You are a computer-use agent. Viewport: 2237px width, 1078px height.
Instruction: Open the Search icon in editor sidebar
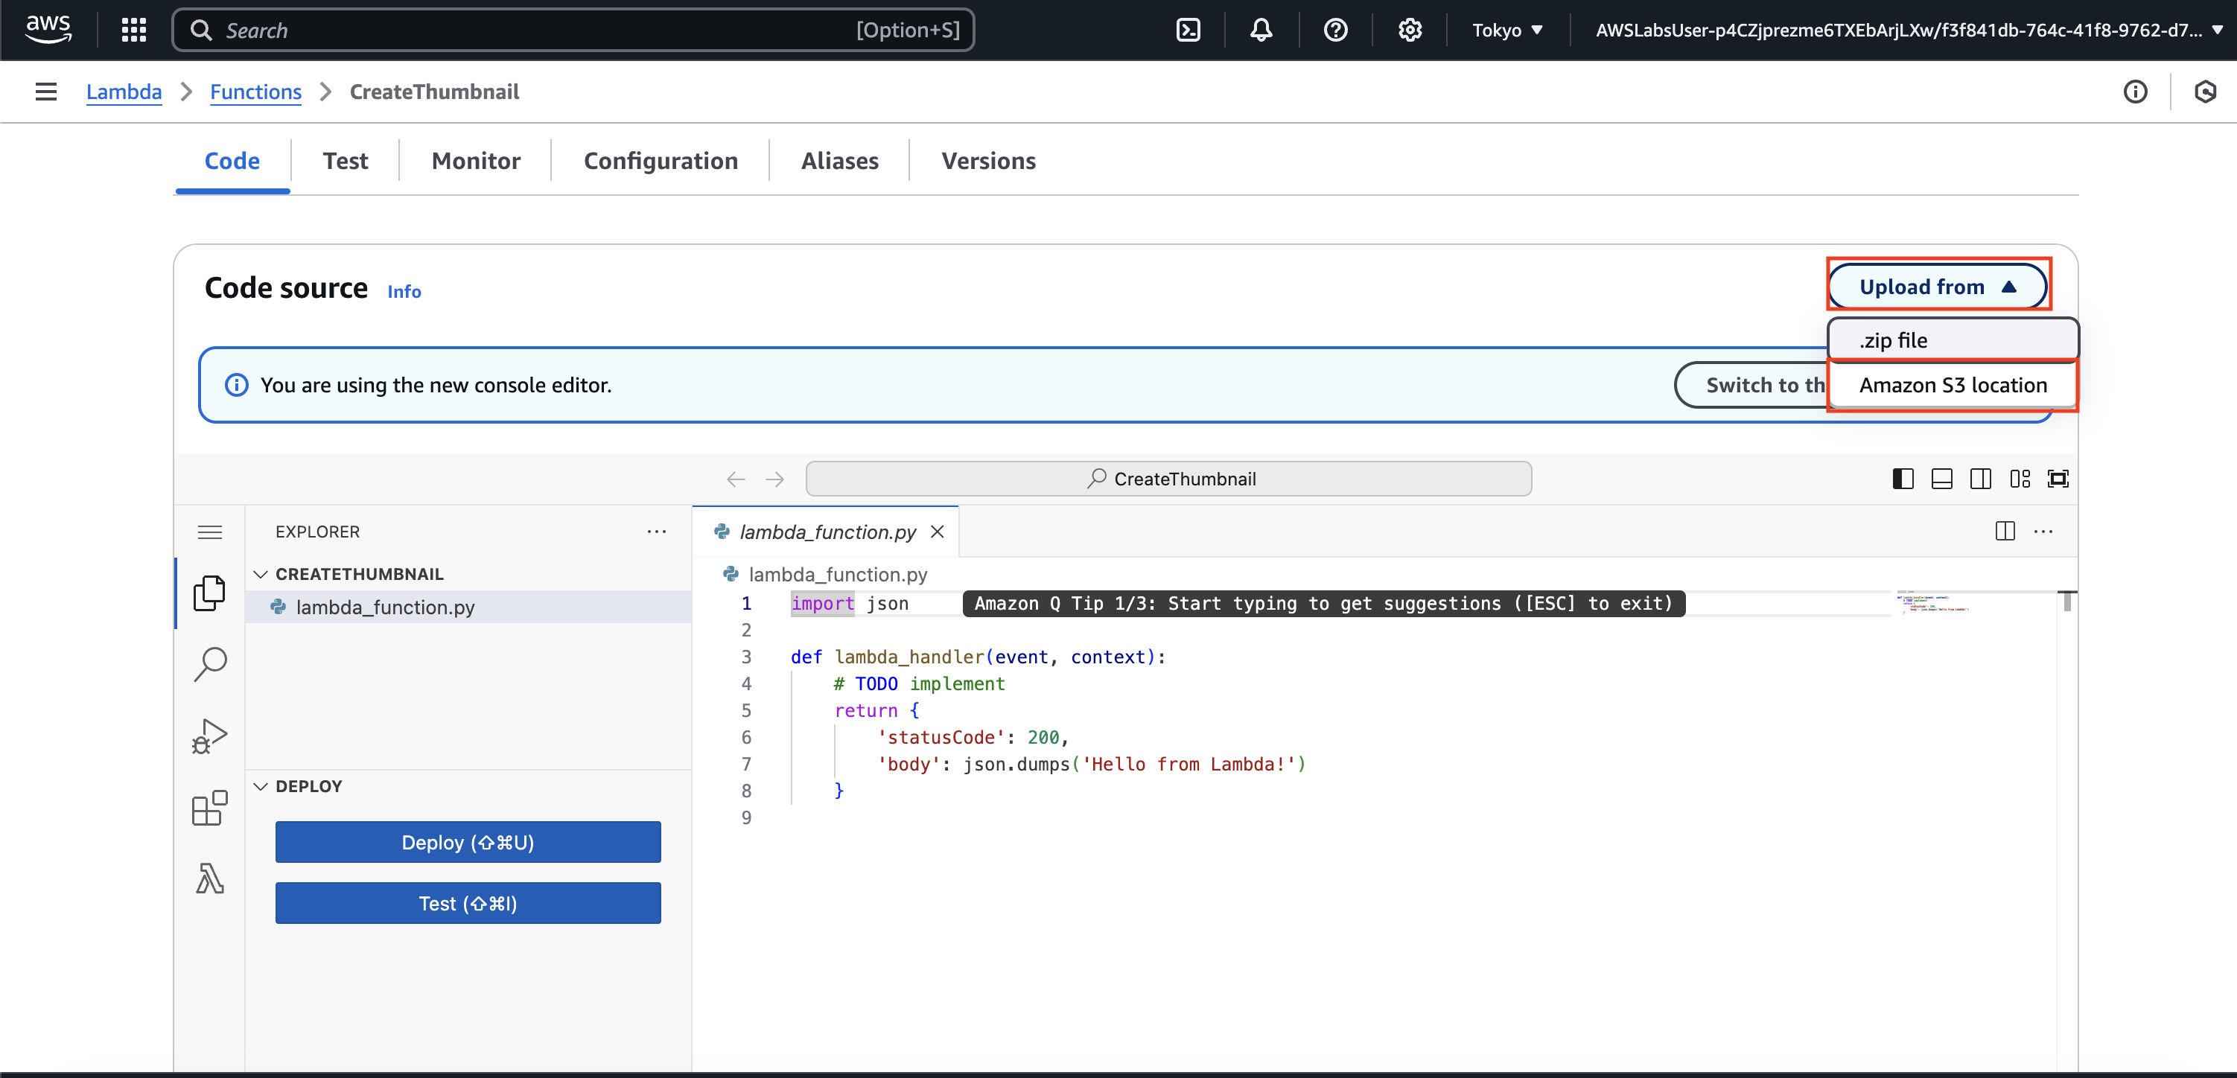pos(209,665)
